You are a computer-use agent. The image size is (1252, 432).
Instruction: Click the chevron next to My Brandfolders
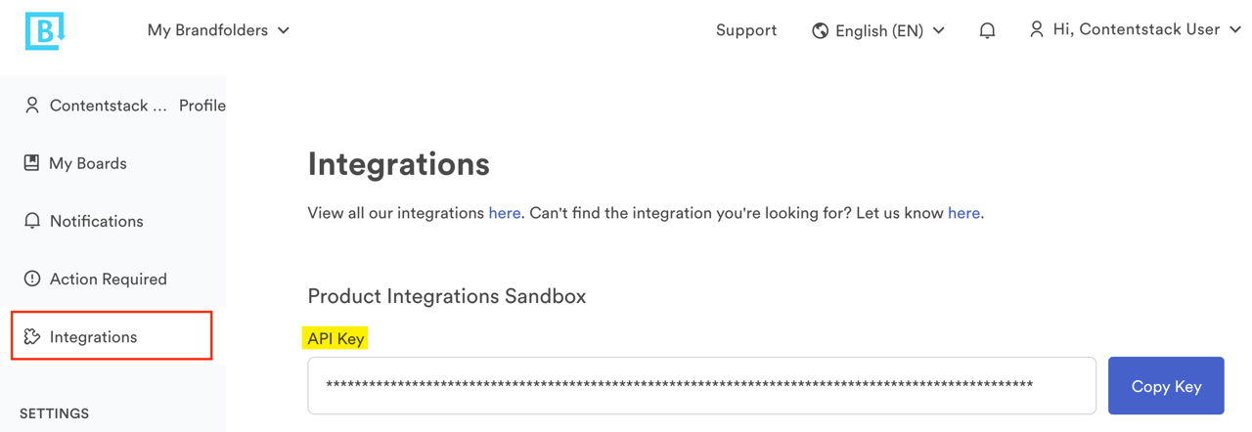point(284,30)
